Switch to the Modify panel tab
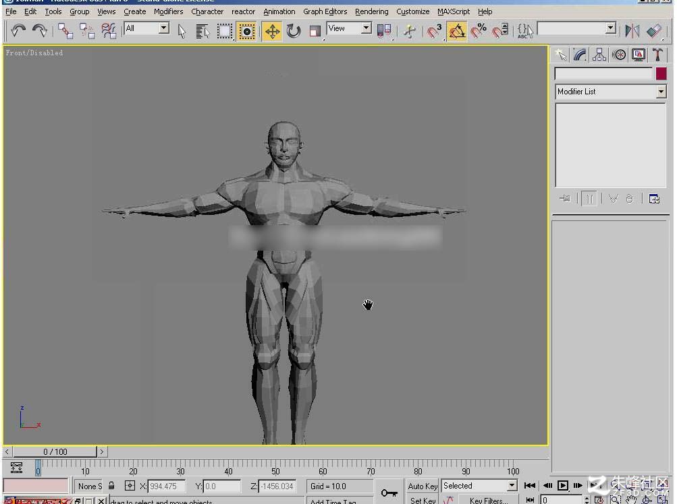The height and width of the screenshot is (504, 677). [580, 55]
